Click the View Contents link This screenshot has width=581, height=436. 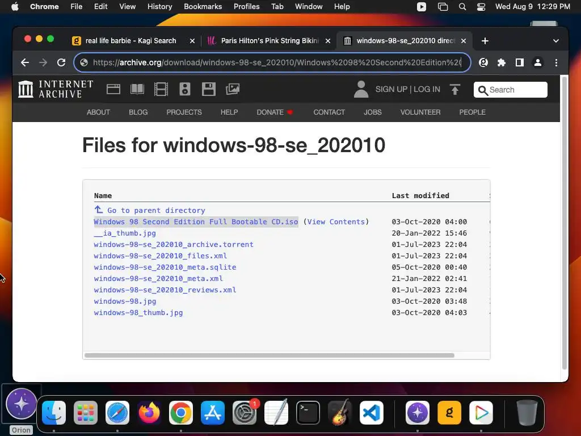[336, 222]
